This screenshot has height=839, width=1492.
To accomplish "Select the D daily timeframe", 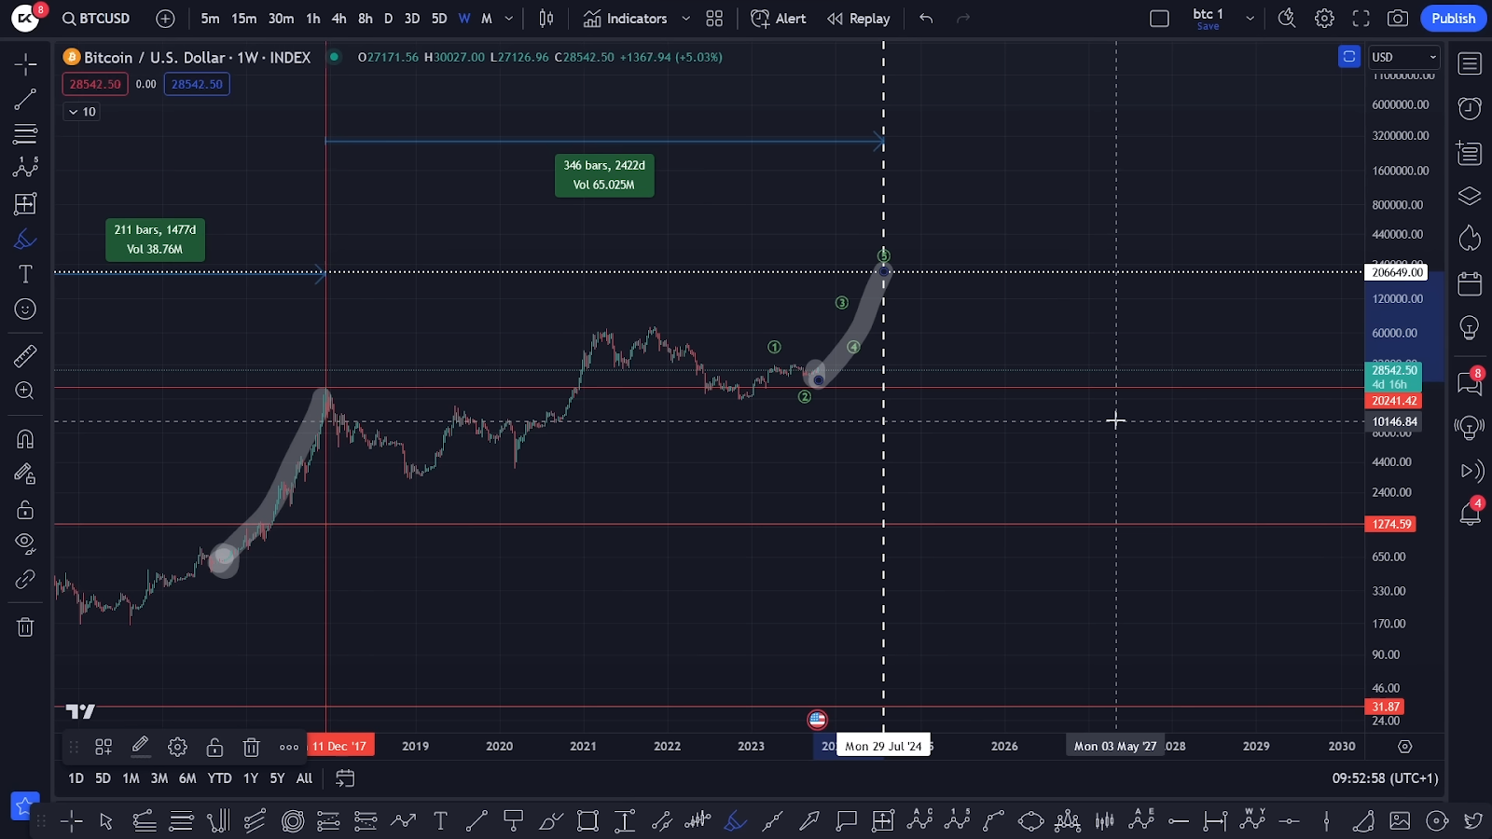I will point(388,19).
